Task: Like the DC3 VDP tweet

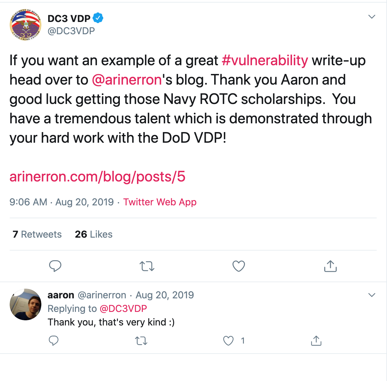Action: [x=239, y=266]
